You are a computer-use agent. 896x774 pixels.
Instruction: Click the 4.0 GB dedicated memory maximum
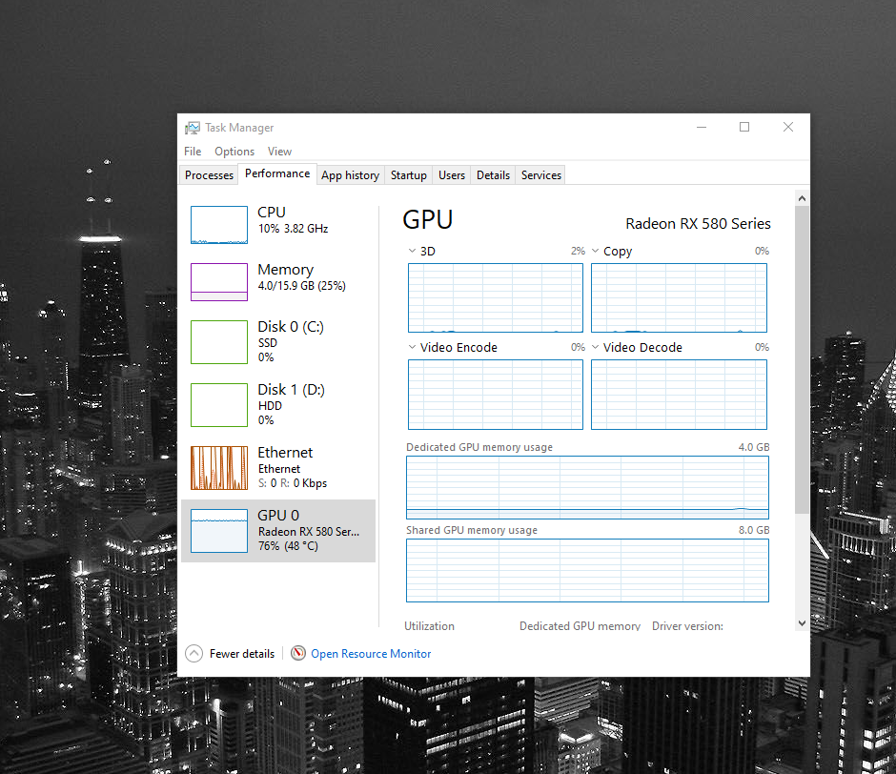754,447
